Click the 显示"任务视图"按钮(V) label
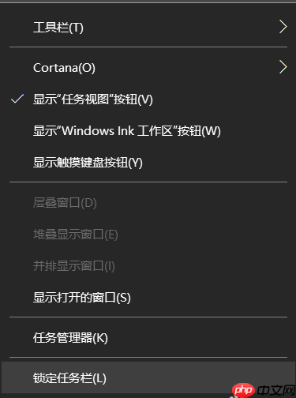296x398 pixels. [93, 99]
